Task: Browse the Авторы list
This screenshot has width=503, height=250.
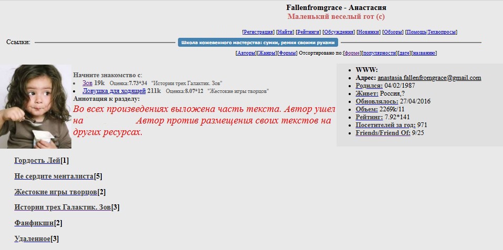Action: tap(246, 53)
